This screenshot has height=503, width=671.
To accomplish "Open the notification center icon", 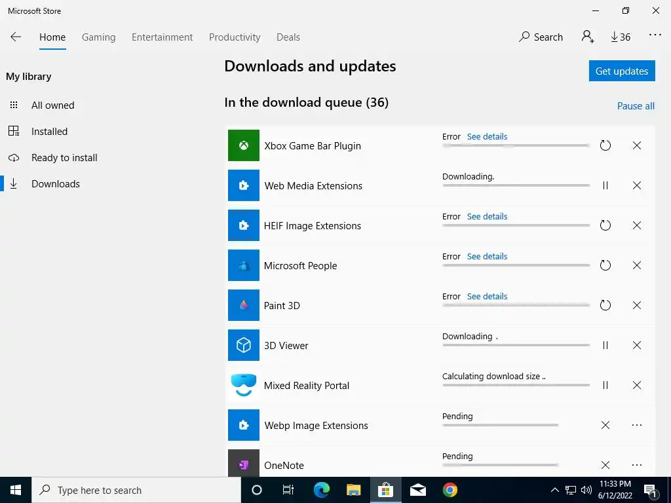I will pos(651,491).
